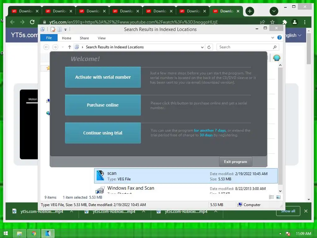Close the last Chrome Download tab
Image resolution: width=317 pixels, height=238 pixels.
[238, 11]
